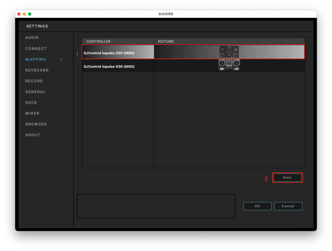Open the Audio settings section
This screenshot has width=332, height=251.
32,38
